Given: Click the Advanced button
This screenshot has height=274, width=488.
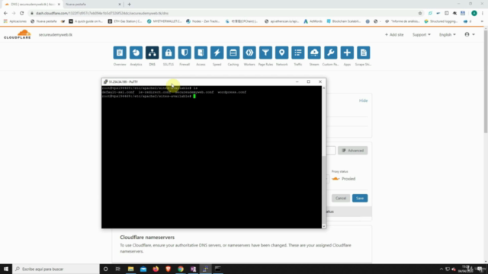Looking at the screenshot, I should (x=352, y=151).
